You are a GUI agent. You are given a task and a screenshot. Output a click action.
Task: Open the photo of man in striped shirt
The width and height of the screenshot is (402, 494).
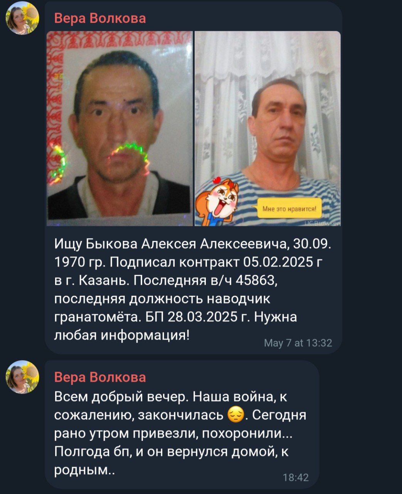(x=267, y=129)
